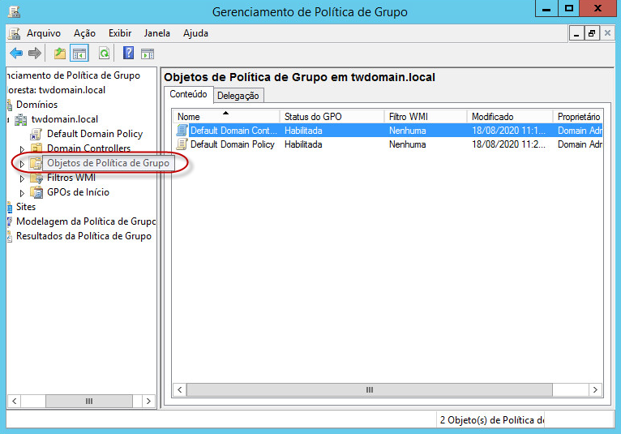Toggle the action pane toolbar icon
Image resolution: width=621 pixels, height=434 pixels.
pyautogui.click(x=148, y=54)
